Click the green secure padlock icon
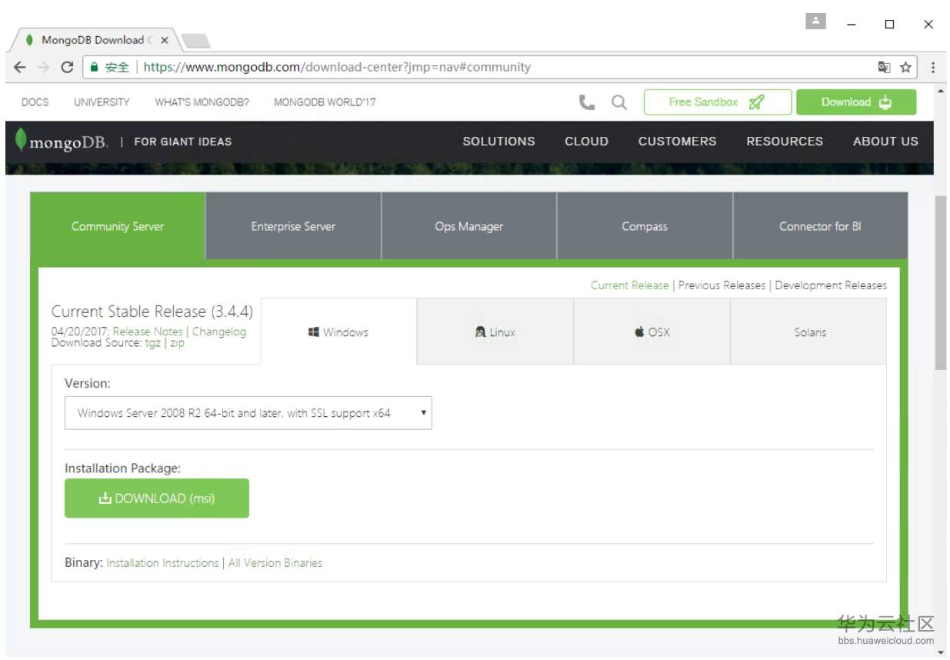Viewport: 950px width, 660px height. (x=95, y=67)
